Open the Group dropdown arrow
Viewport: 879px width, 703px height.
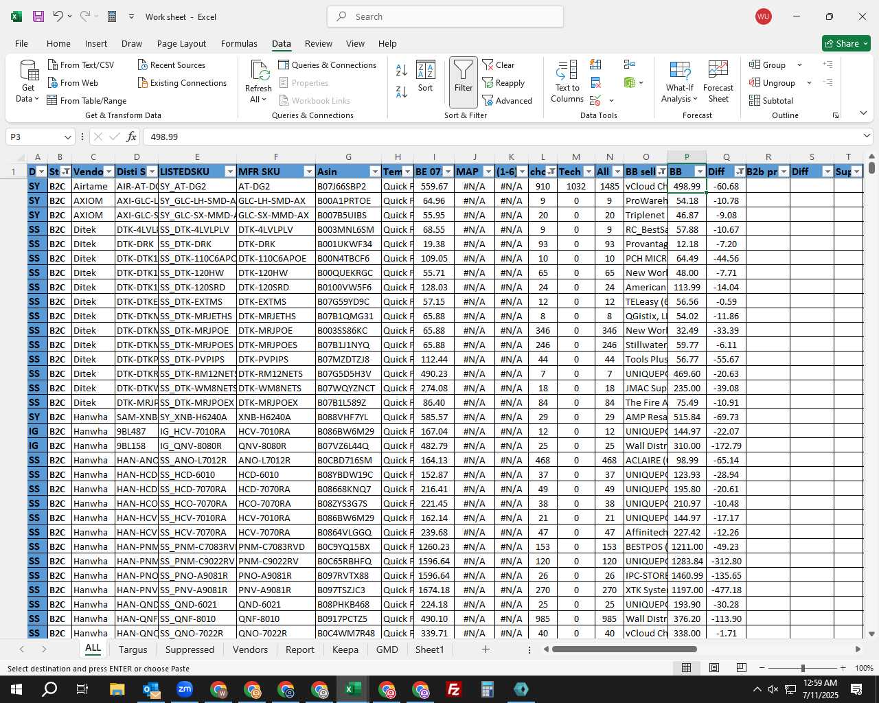pos(799,65)
